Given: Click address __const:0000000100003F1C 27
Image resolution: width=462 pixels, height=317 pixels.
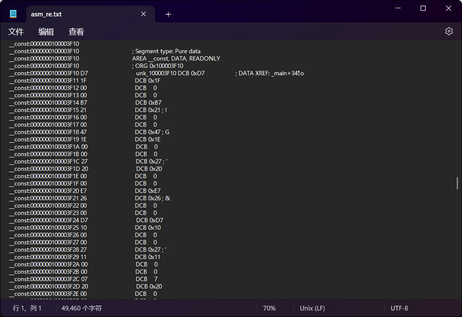Looking at the screenshot, I should [48, 161].
